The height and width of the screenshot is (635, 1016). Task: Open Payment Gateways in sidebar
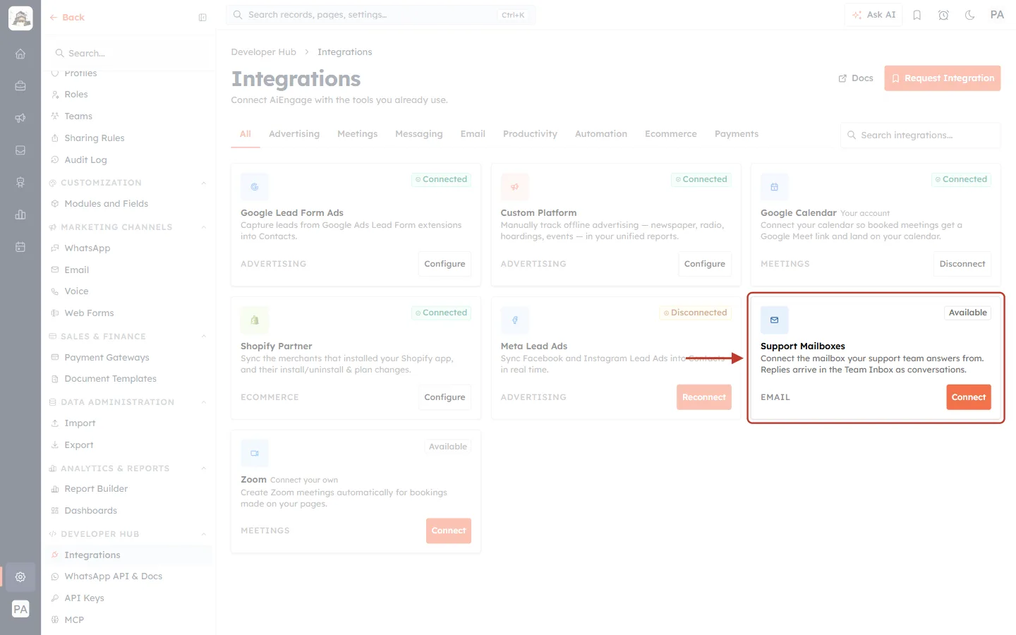click(107, 358)
